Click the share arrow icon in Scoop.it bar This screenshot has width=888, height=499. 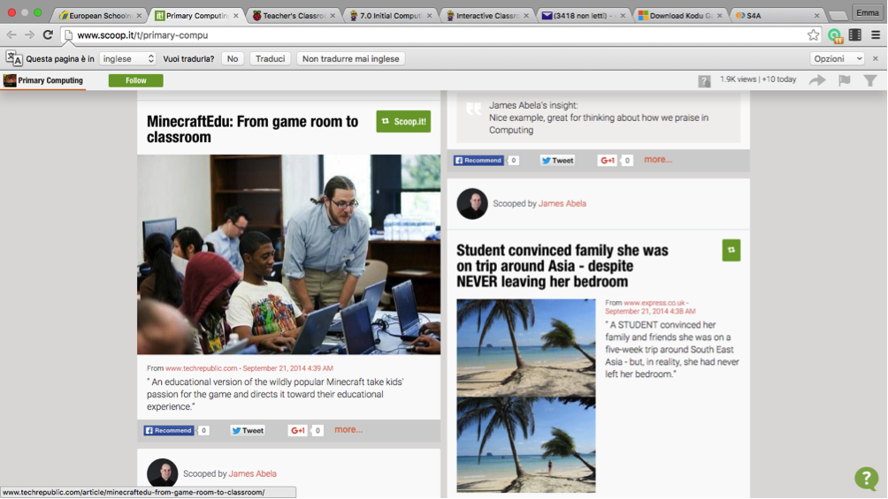pos(817,80)
